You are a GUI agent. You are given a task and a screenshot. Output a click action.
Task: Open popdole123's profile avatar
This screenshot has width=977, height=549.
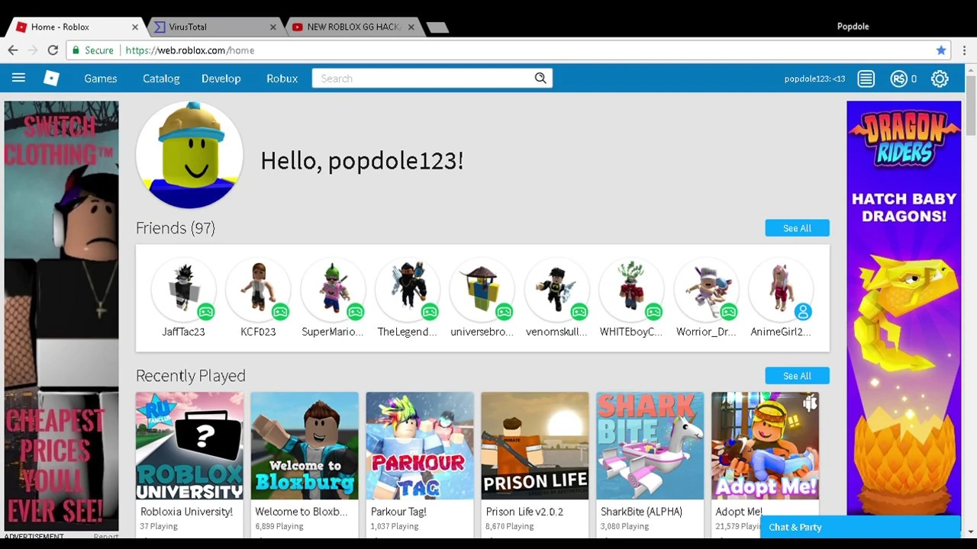pos(189,155)
